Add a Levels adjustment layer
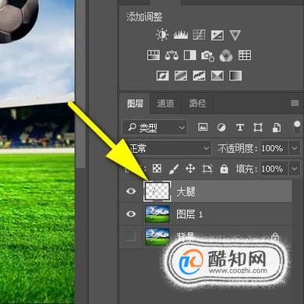Viewport: 304px width, 304px height. (x=181, y=35)
